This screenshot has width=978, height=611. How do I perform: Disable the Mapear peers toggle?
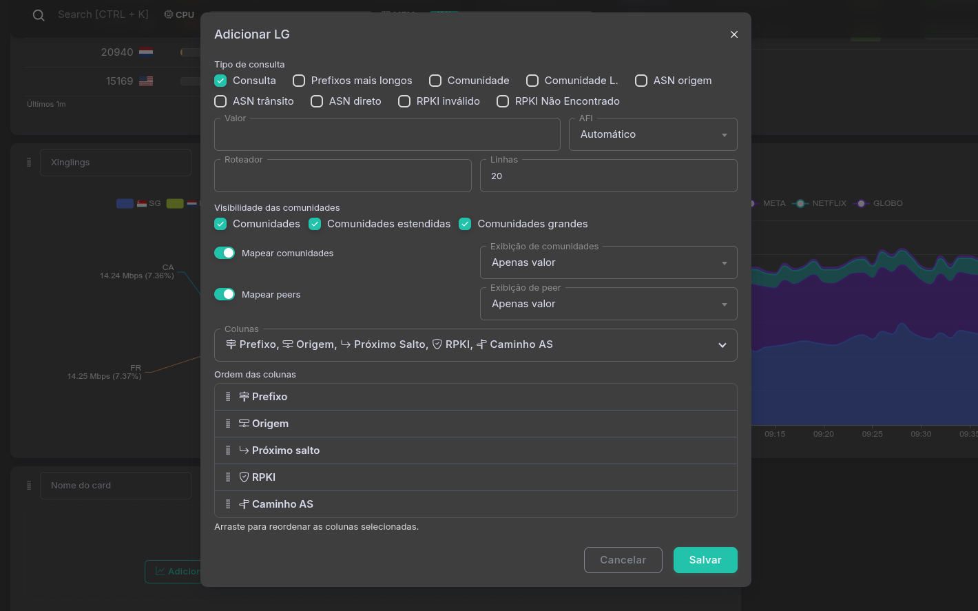tap(225, 294)
